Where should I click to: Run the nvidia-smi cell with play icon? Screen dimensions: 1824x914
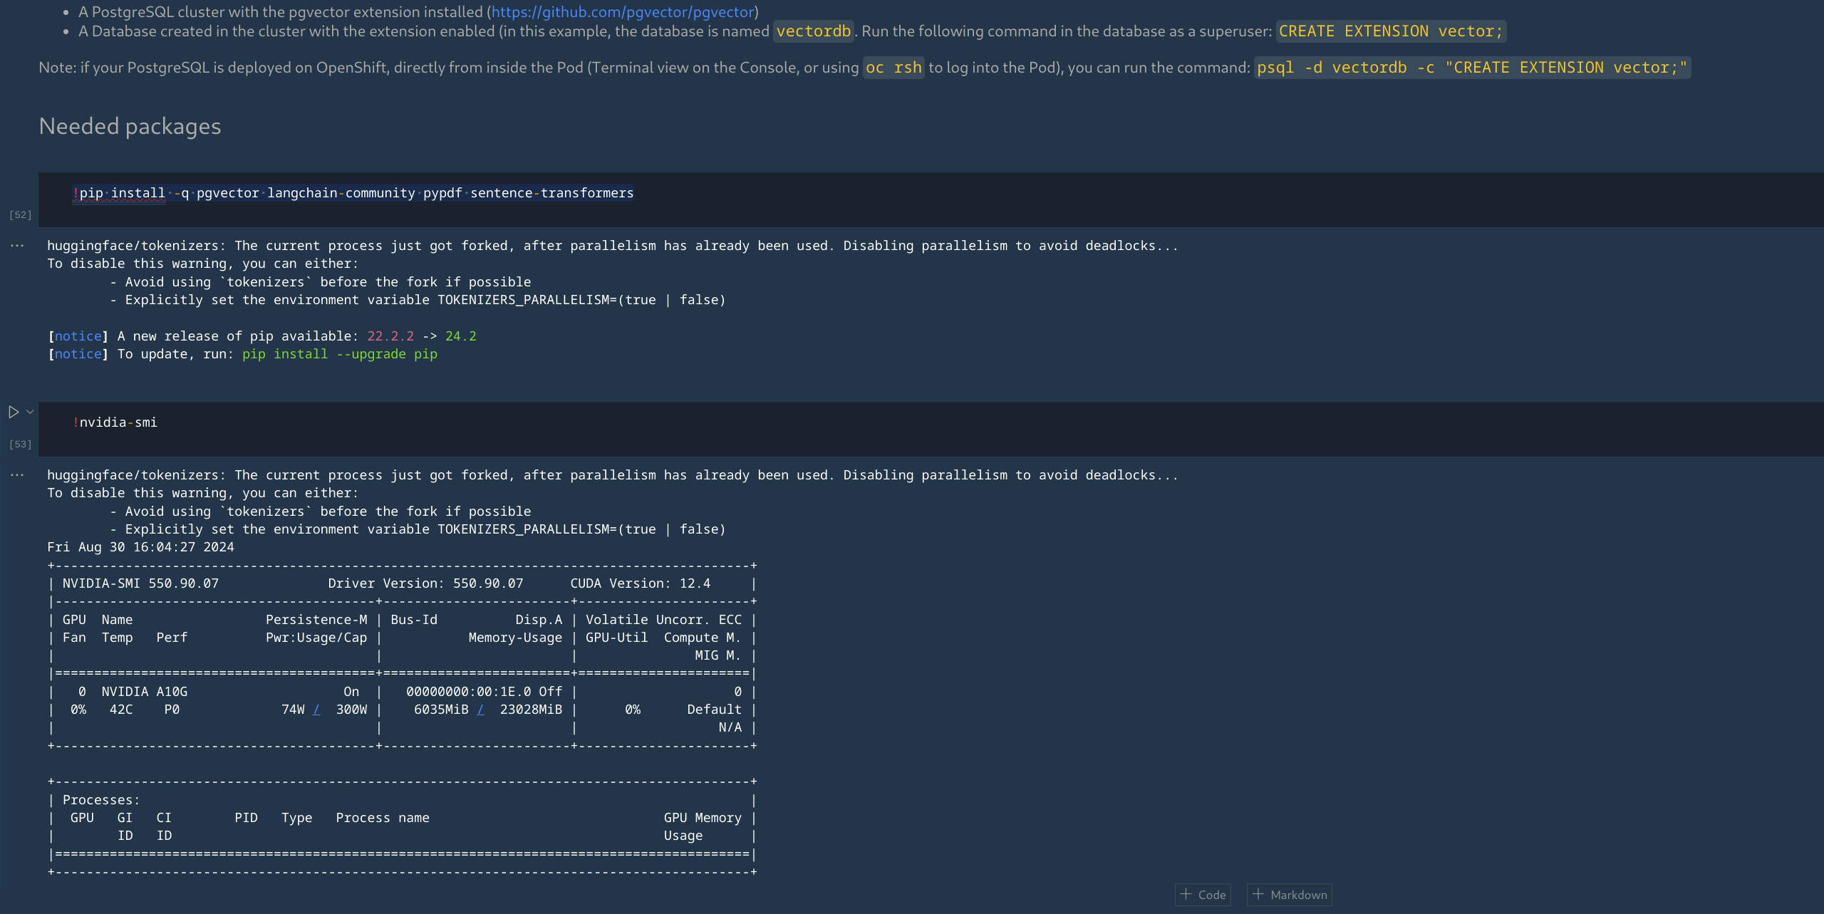point(14,412)
